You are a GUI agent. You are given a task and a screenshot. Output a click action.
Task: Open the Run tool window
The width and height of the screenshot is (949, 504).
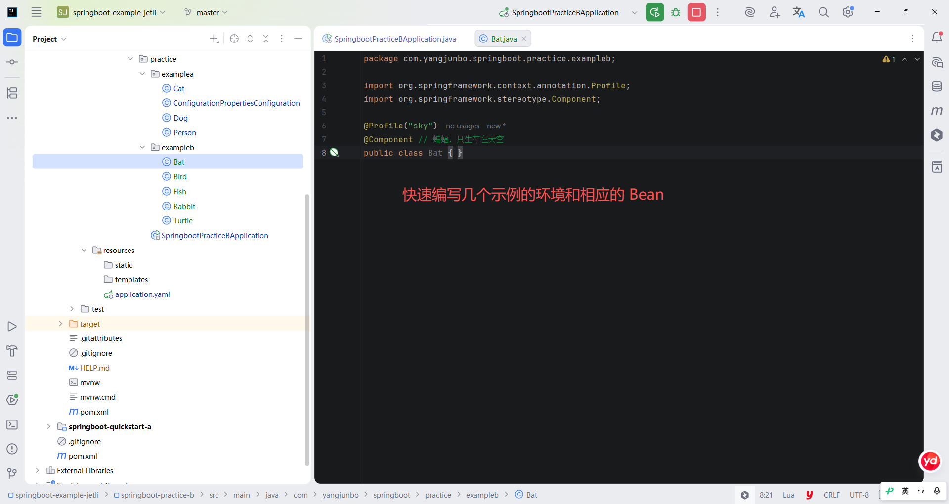[x=12, y=327]
